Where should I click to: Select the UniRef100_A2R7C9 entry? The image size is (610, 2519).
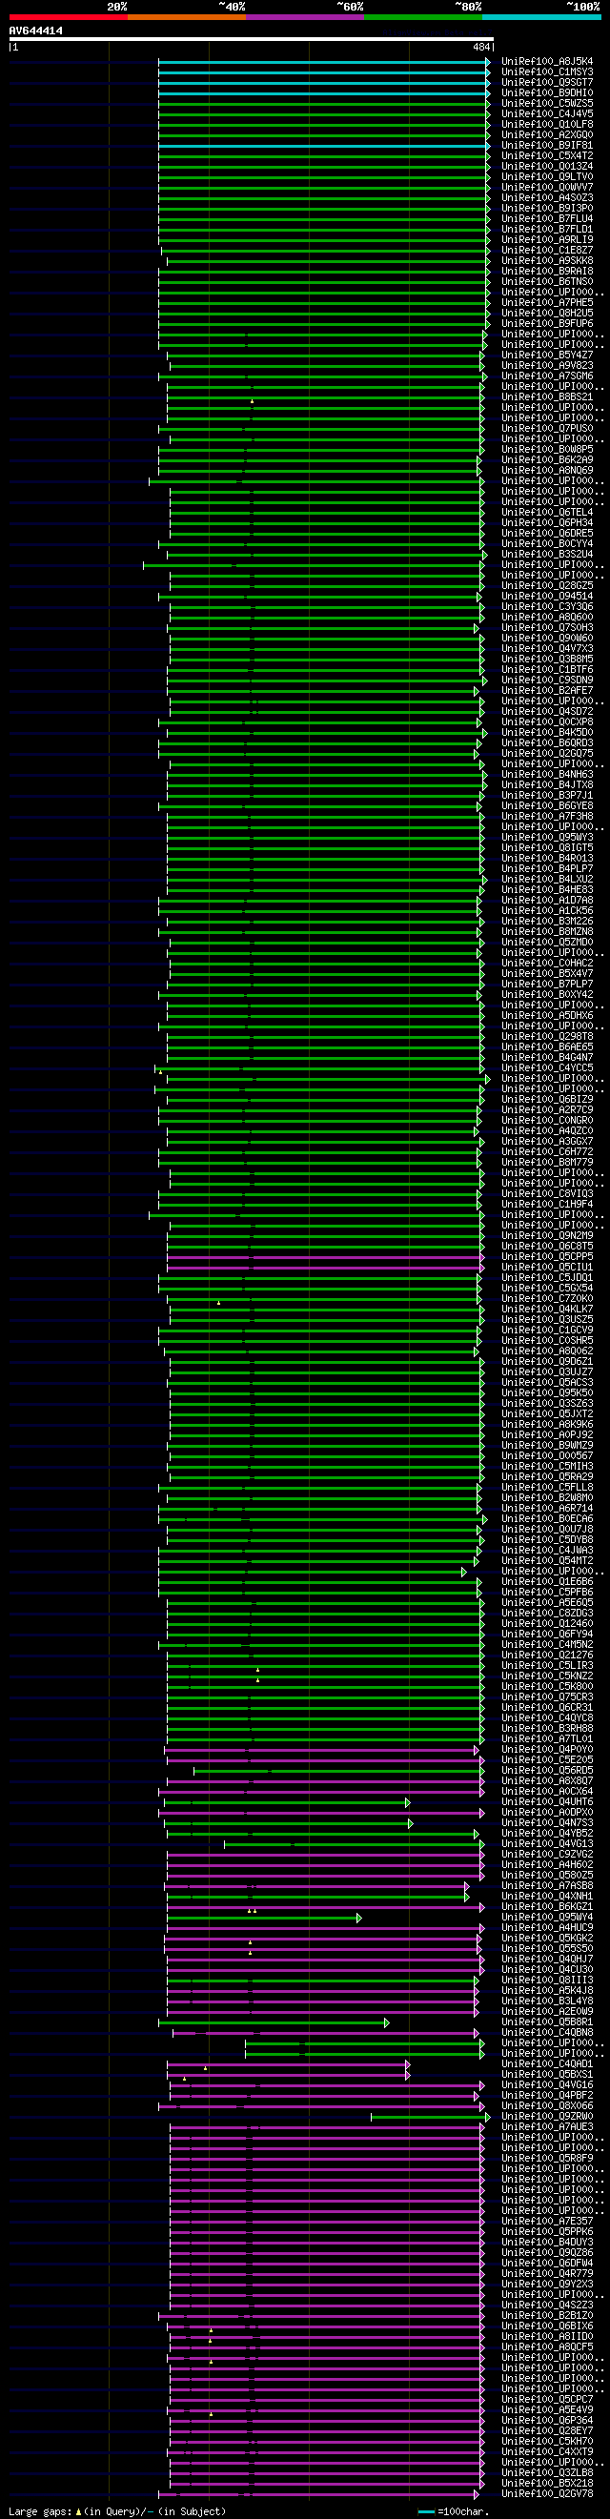547,1110
